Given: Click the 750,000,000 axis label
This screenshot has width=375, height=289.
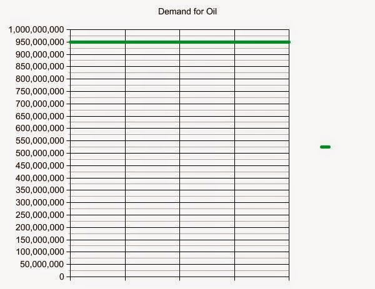Looking at the screenshot, I should coord(40,92).
